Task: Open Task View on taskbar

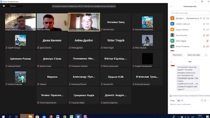Action: point(16,117)
